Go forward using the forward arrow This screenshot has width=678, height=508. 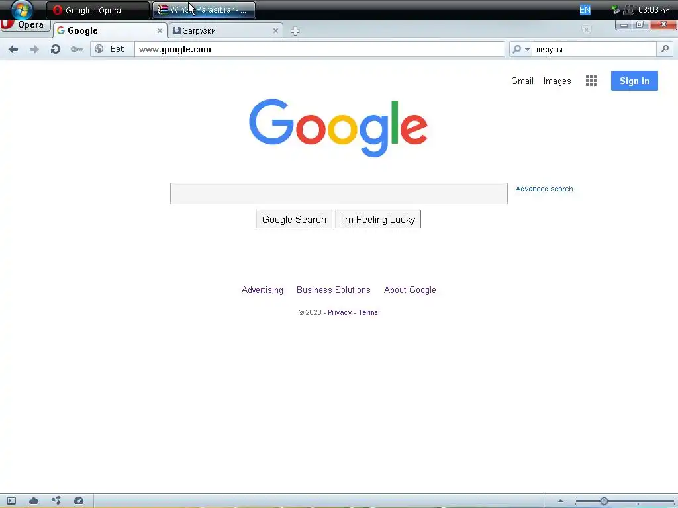pyautogui.click(x=34, y=49)
